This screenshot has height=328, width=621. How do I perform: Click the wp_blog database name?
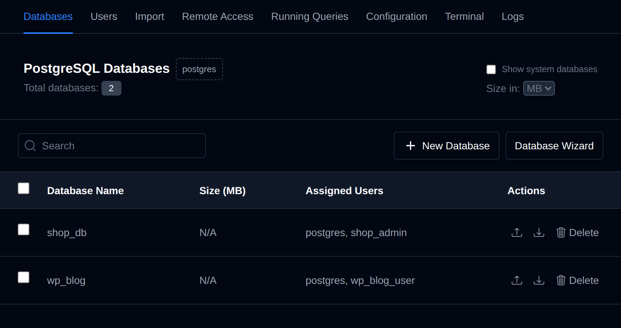(x=66, y=281)
